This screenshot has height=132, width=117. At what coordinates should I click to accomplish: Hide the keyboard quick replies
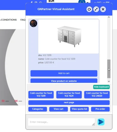click(101, 87)
